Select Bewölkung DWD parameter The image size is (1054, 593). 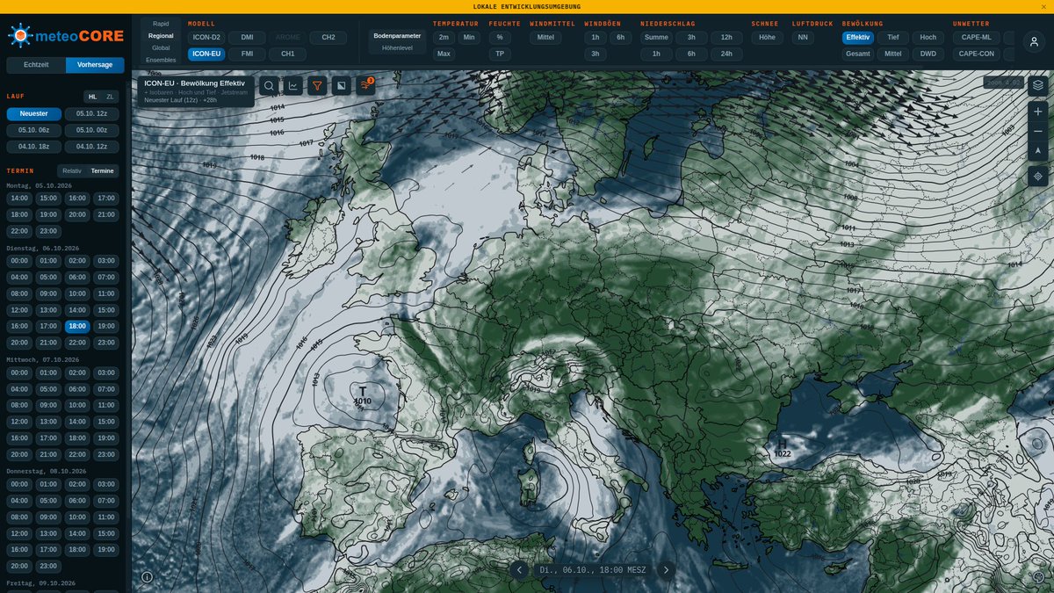pos(928,54)
